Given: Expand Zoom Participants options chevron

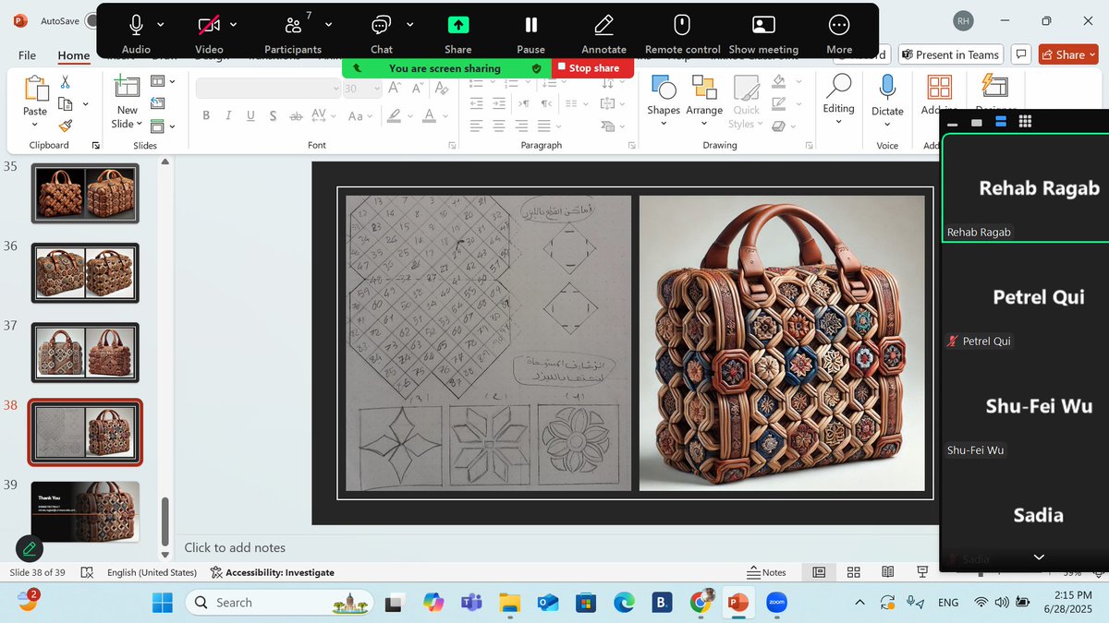Looking at the screenshot, I should pyautogui.click(x=329, y=25).
